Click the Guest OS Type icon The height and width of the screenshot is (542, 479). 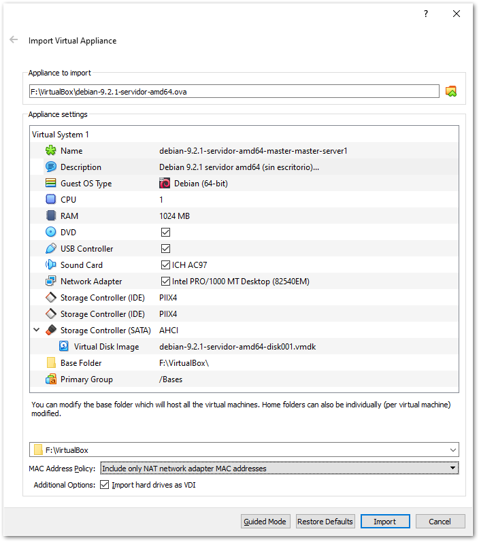[x=51, y=183]
